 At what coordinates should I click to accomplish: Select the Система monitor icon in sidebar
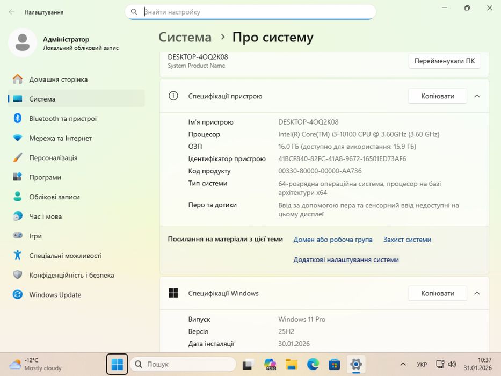pos(18,99)
